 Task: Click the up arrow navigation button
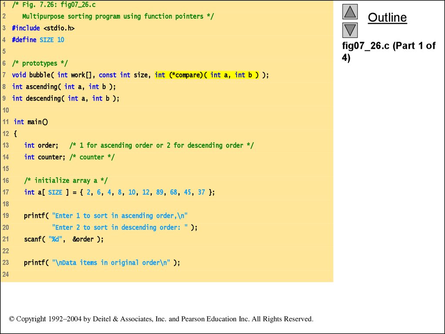pos(350,12)
